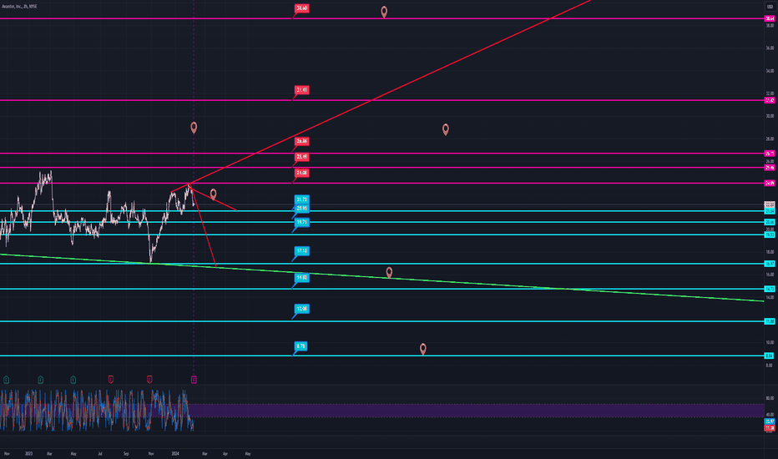Select the red 26.86 price callout
The width and height of the screenshot is (778, 459).
[301, 141]
